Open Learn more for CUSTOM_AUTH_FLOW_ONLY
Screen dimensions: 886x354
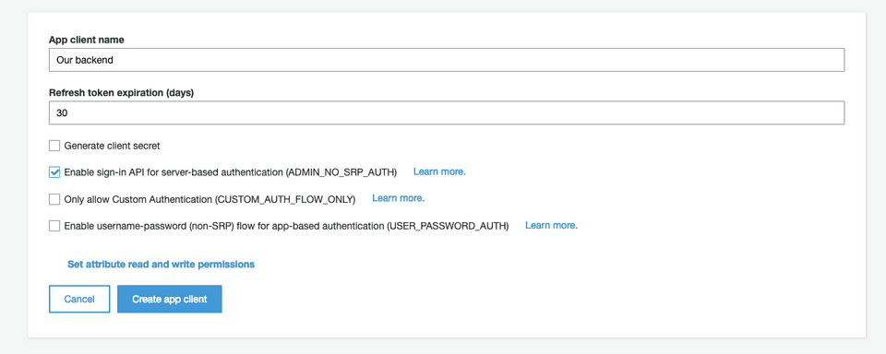click(x=398, y=198)
